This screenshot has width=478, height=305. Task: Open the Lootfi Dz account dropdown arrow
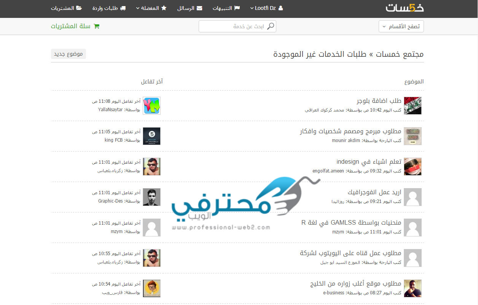pyautogui.click(x=252, y=8)
